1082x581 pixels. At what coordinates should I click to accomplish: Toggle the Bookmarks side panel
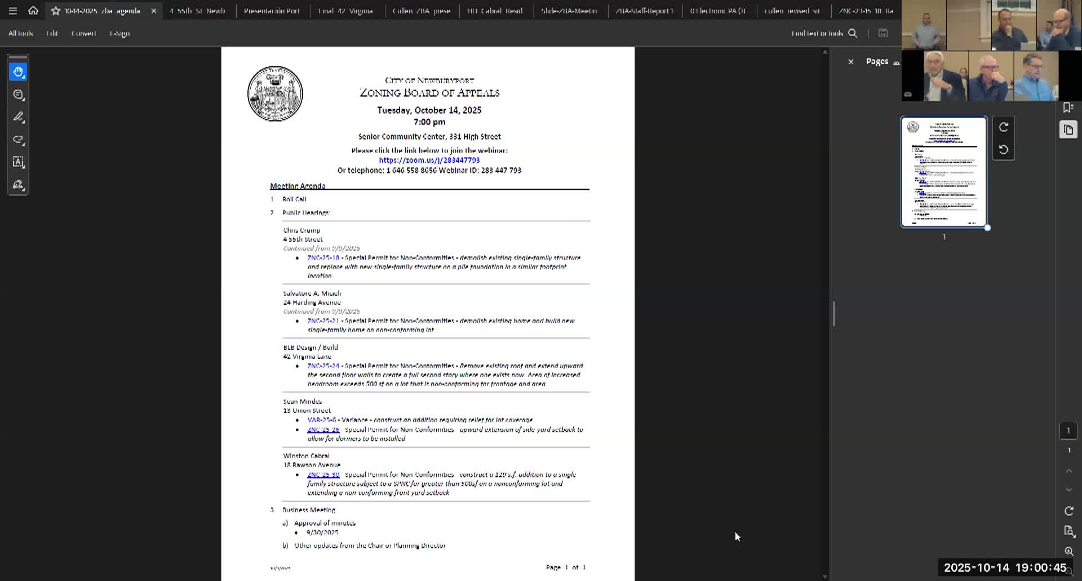(x=1068, y=107)
